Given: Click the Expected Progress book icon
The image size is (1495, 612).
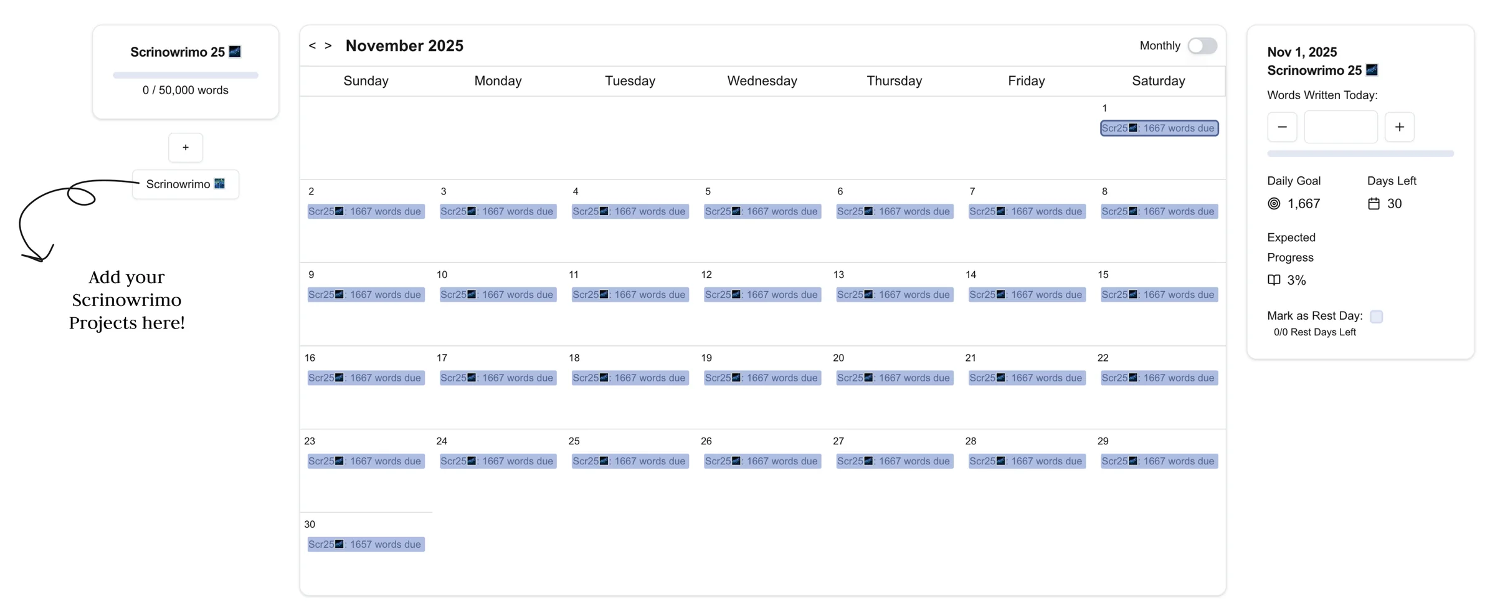Looking at the screenshot, I should coord(1274,280).
